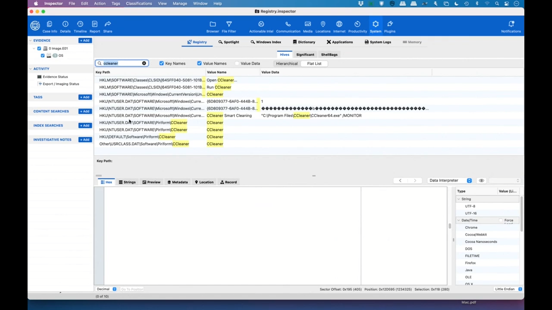Go to previous item arrow in hex pane
552x310 pixels.
pos(400,180)
